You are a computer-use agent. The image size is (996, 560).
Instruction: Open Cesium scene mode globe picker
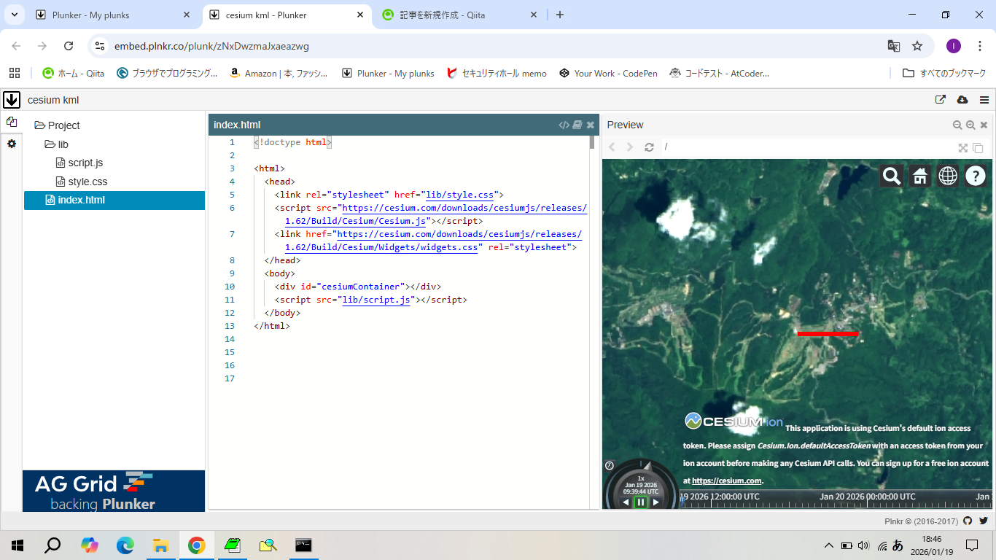coord(948,176)
